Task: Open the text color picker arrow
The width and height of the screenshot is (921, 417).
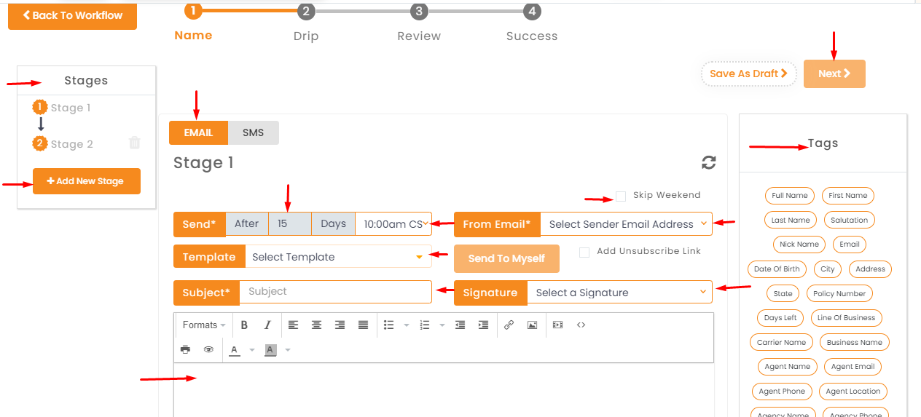Action: click(252, 350)
